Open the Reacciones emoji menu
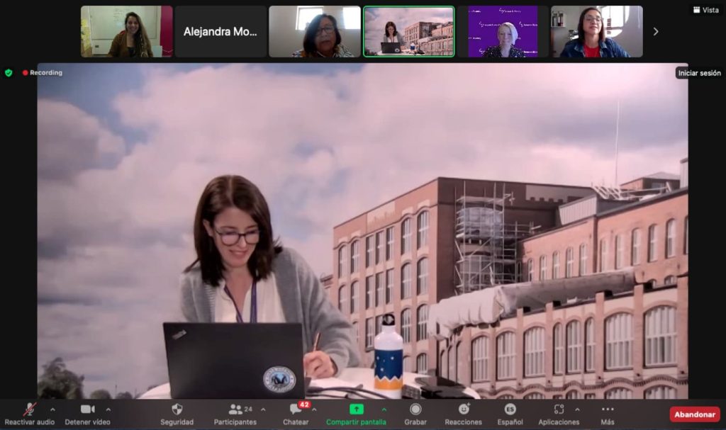The width and height of the screenshot is (726, 430). [x=464, y=409]
